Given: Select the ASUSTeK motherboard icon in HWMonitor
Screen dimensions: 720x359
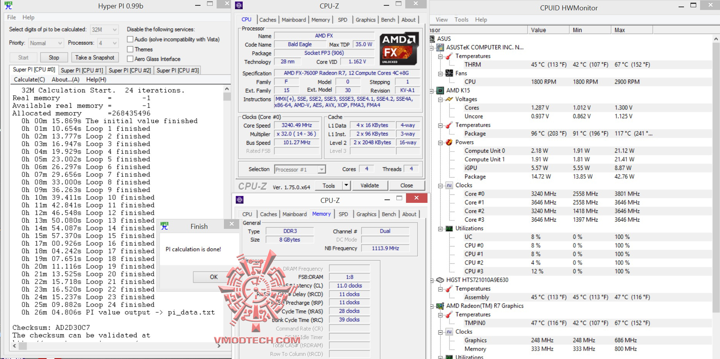Looking at the screenshot, I should point(440,47).
